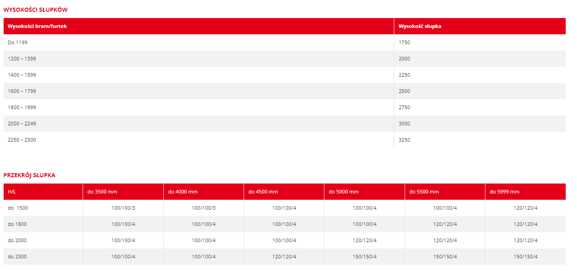
Task: Click 100/100/4 under do 3500 mm, row do 2000
Action: tap(123, 240)
